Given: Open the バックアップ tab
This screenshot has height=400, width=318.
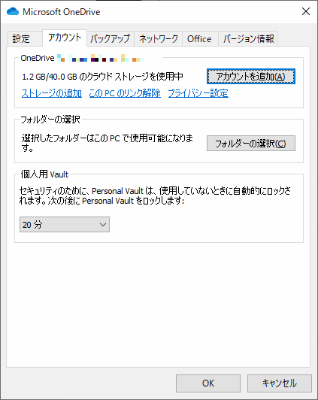Looking at the screenshot, I should point(111,39).
